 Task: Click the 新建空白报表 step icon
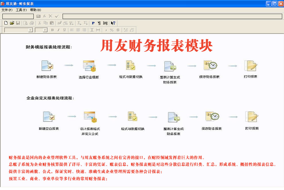click(49, 117)
